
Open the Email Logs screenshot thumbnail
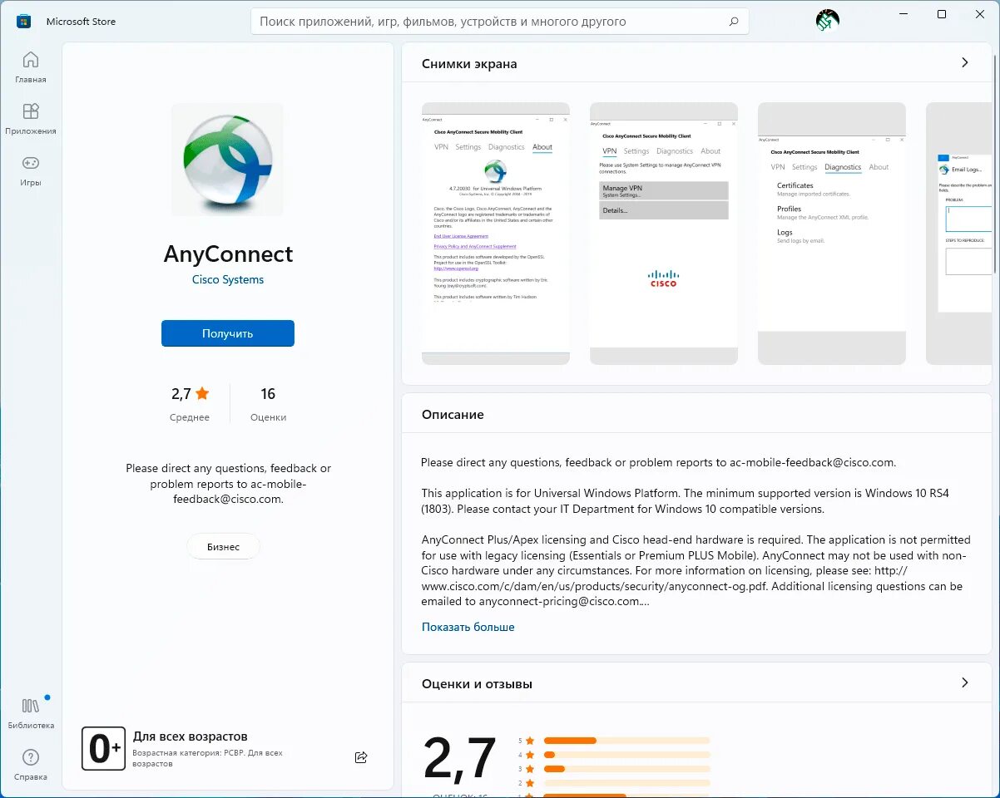point(959,234)
